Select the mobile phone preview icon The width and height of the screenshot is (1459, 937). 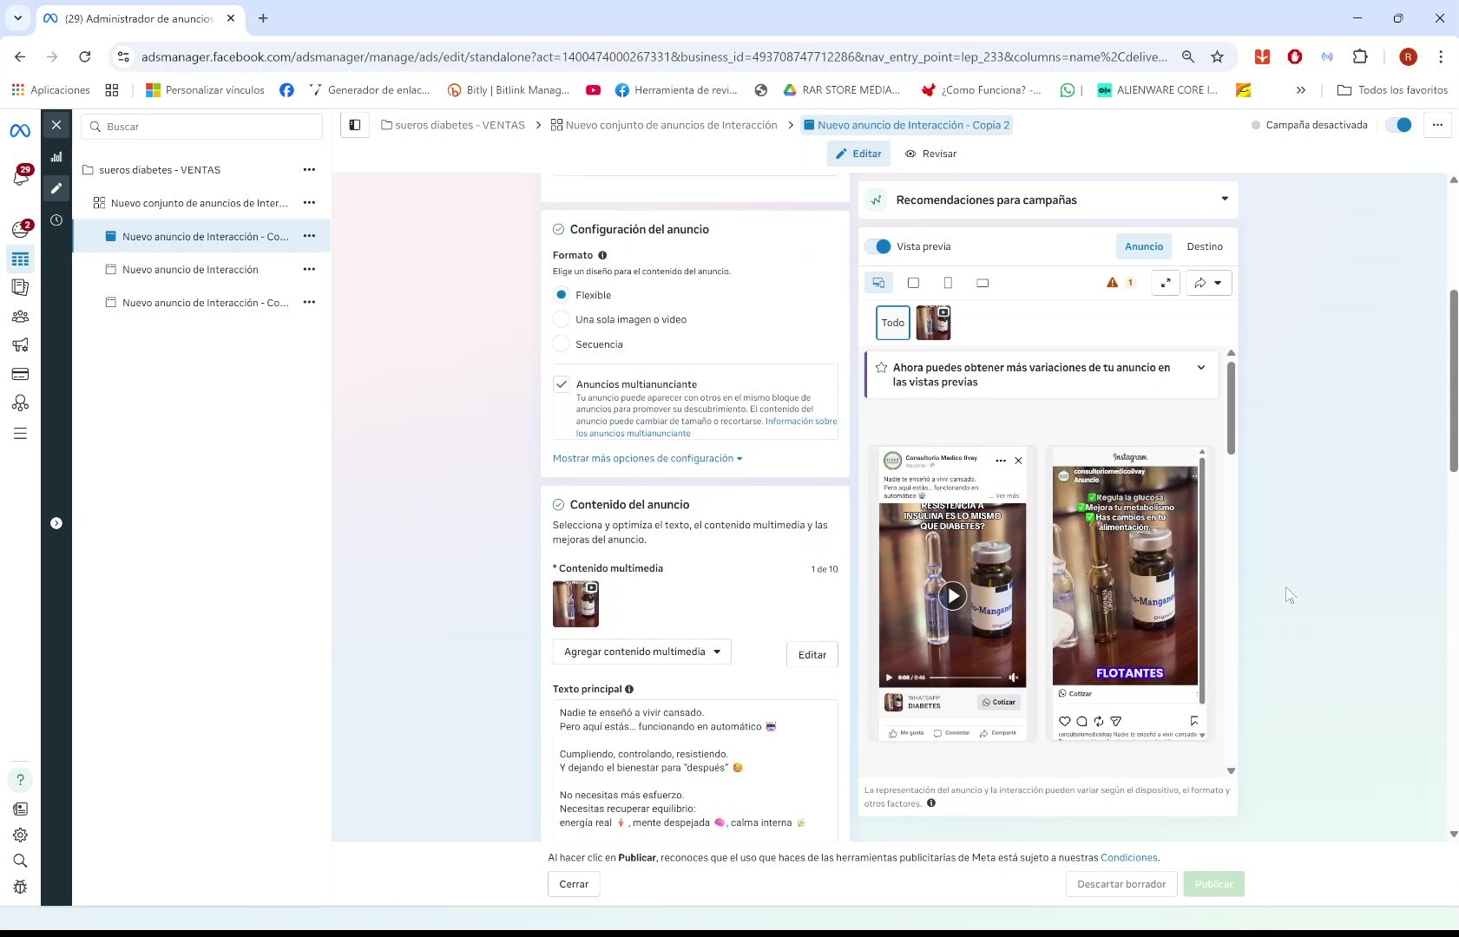click(948, 283)
